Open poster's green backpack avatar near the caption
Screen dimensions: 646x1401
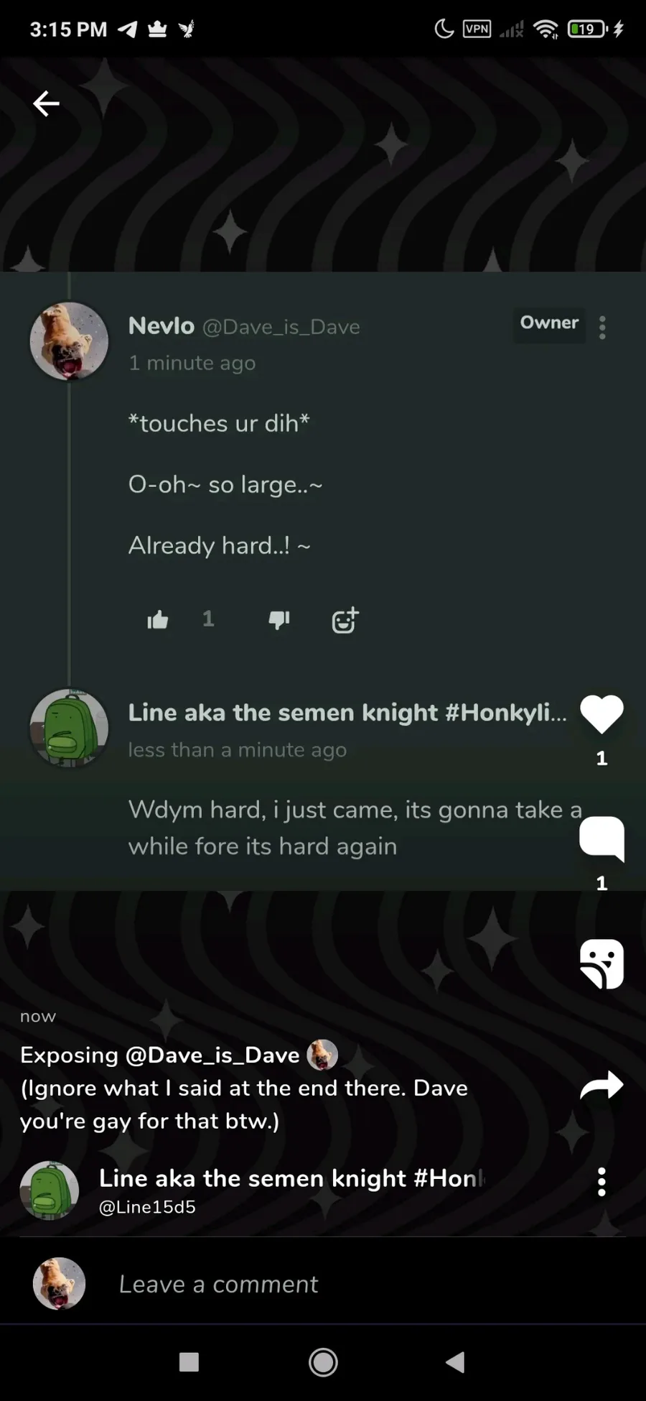click(49, 1190)
